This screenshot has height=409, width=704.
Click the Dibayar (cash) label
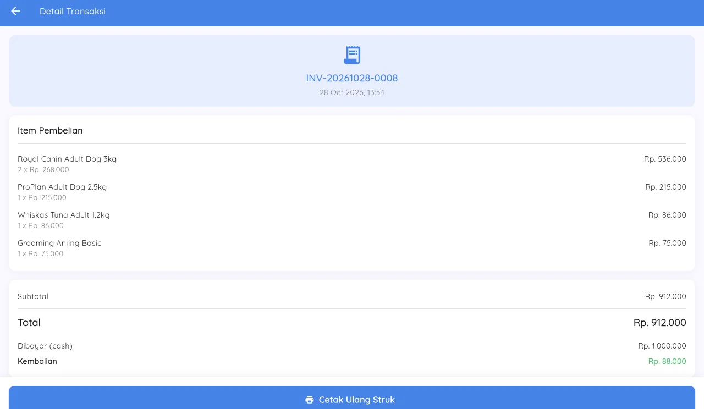pyautogui.click(x=45, y=346)
